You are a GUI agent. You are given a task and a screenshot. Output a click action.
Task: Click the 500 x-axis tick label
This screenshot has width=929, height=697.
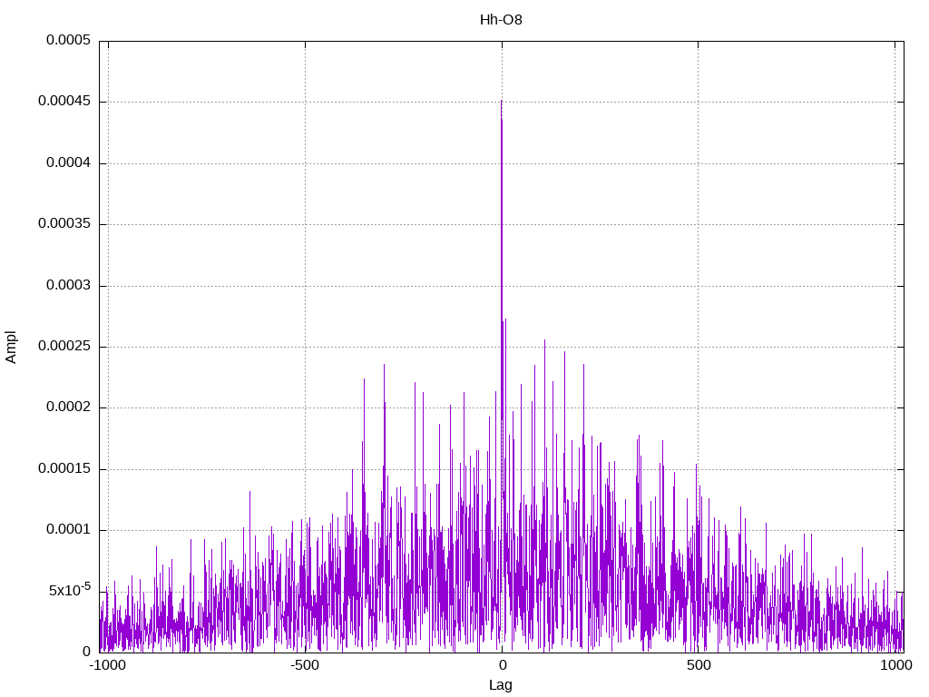click(699, 665)
